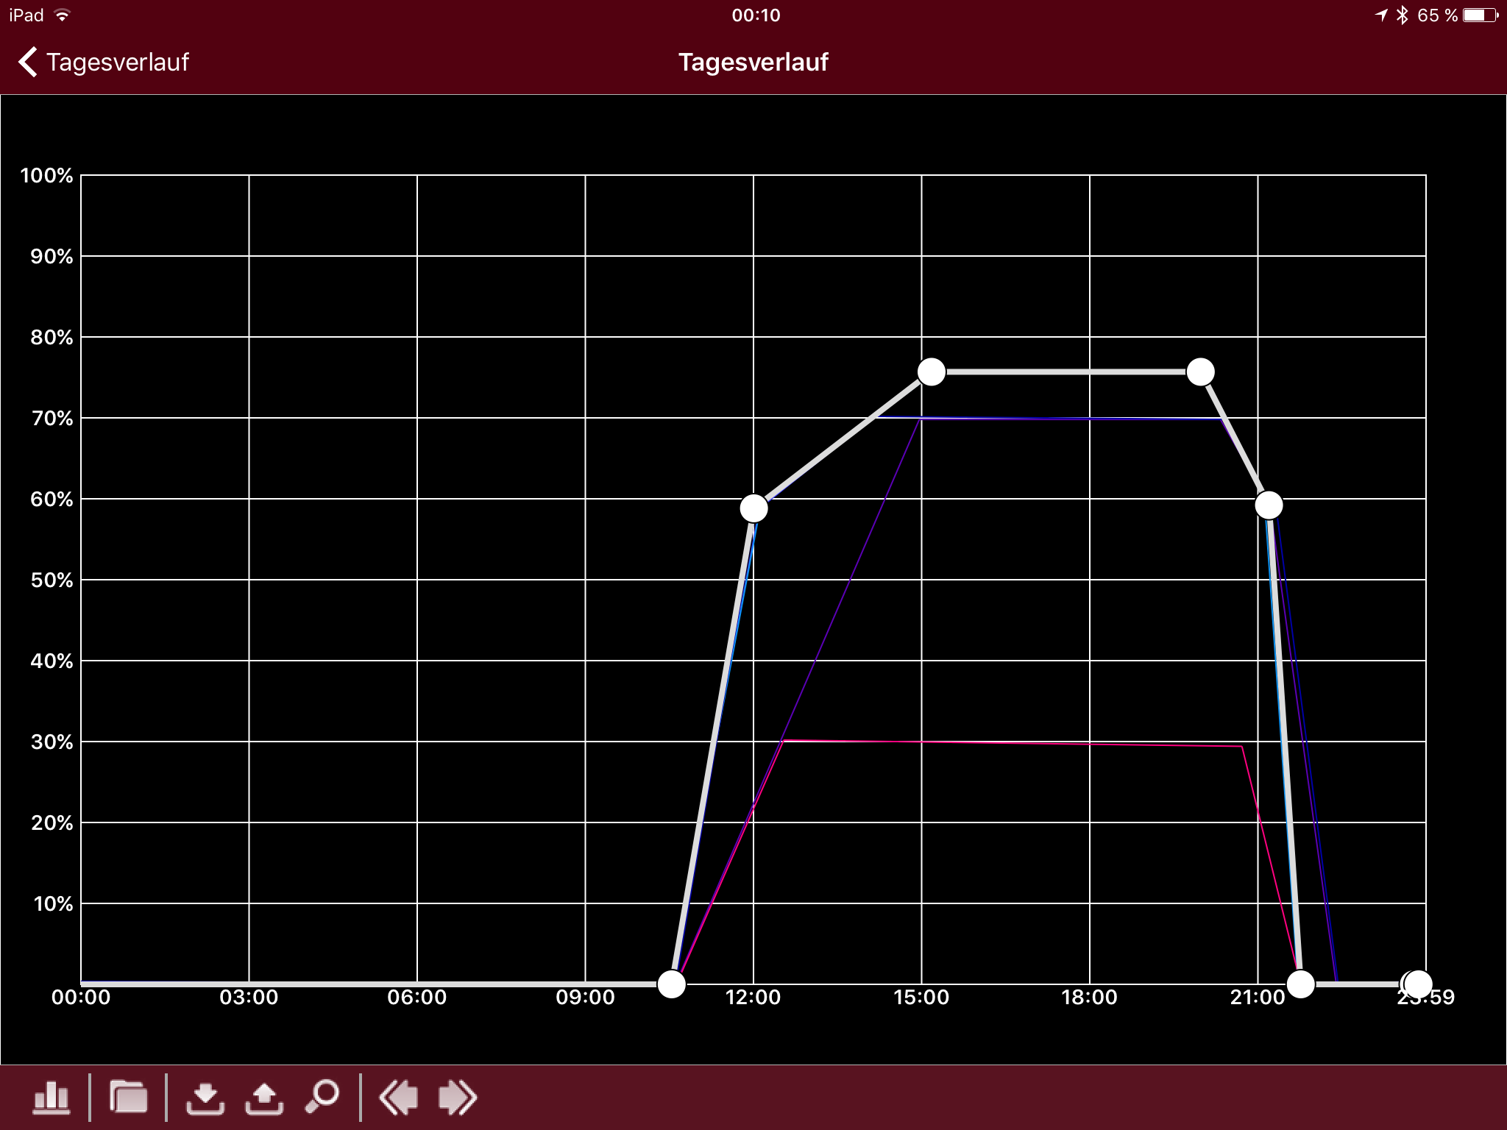Select the magnifying glass zoom icon
The width and height of the screenshot is (1507, 1130).
(x=322, y=1096)
